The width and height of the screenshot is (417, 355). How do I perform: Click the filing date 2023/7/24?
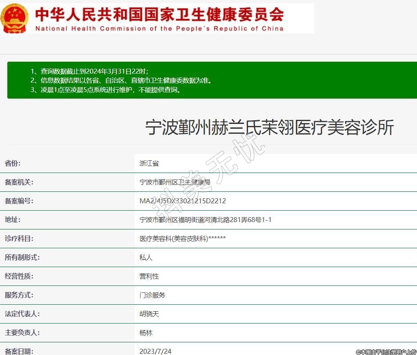click(155, 351)
